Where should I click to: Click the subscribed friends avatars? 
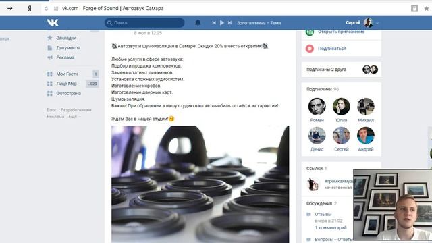pos(370,70)
